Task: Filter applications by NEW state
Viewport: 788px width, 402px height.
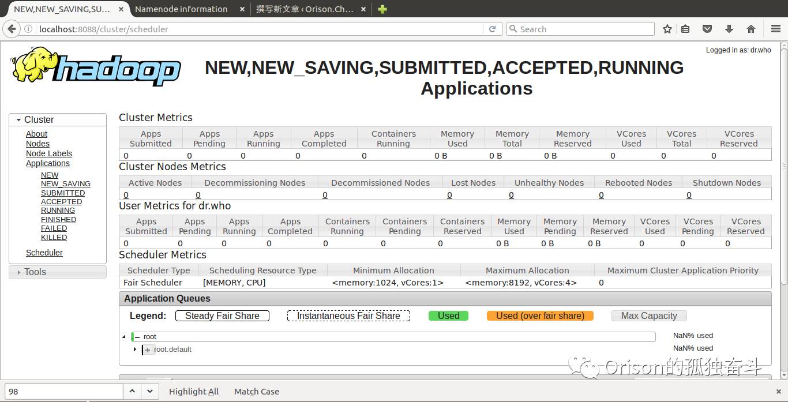Action: point(50,175)
